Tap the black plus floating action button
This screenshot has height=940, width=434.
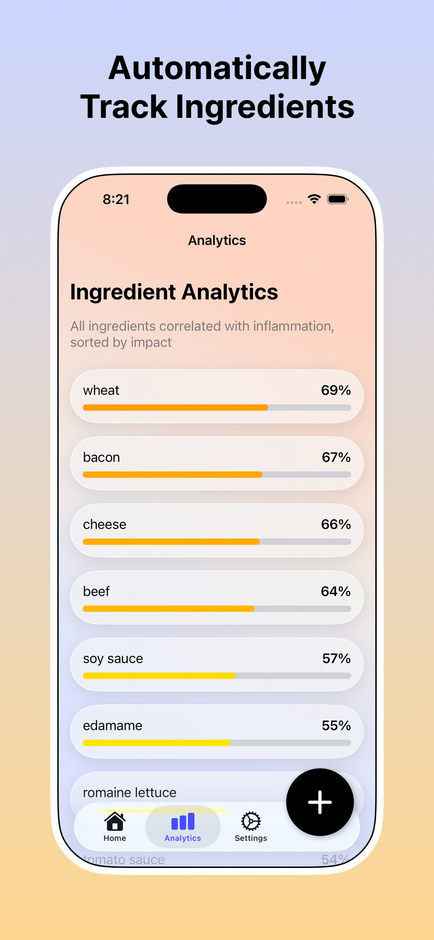(x=320, y=803)
